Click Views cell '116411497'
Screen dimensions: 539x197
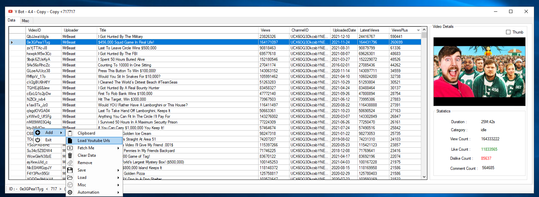274,105
